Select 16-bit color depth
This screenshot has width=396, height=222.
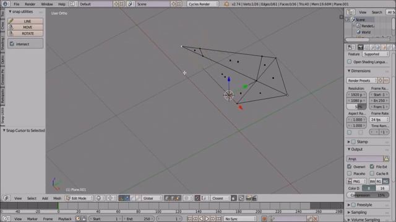click(382, 188)
